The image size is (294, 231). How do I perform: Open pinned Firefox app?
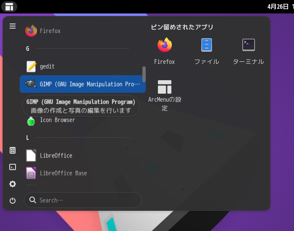[165, 51]
